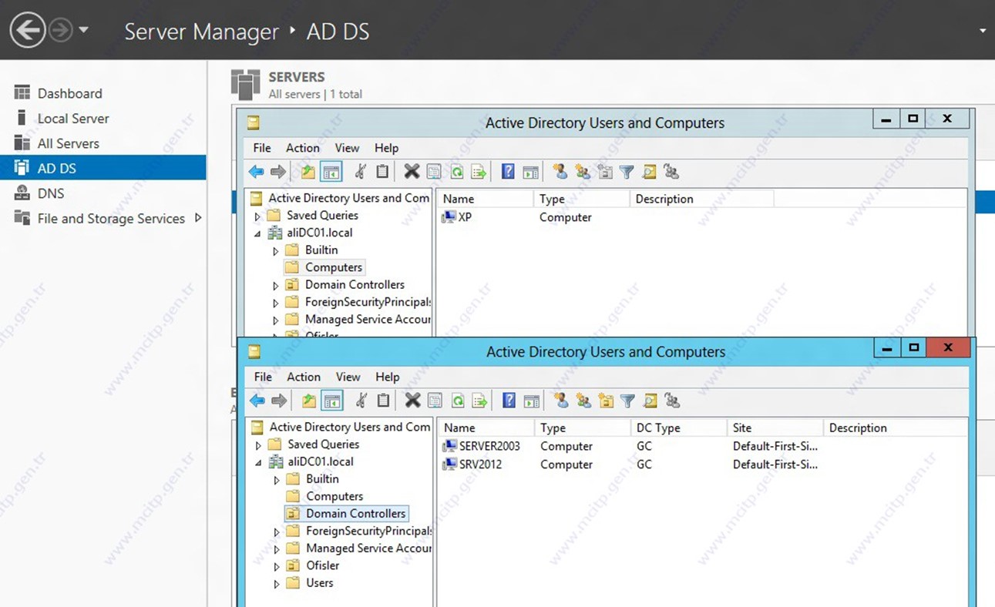Collapse aliDC01.local node in front window tree

click(x=258, y=462)
